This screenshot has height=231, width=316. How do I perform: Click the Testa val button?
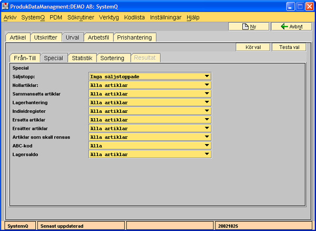pyautogui.click(x=289, y=47)
